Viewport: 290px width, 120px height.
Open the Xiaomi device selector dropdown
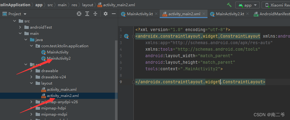[276, 5]
